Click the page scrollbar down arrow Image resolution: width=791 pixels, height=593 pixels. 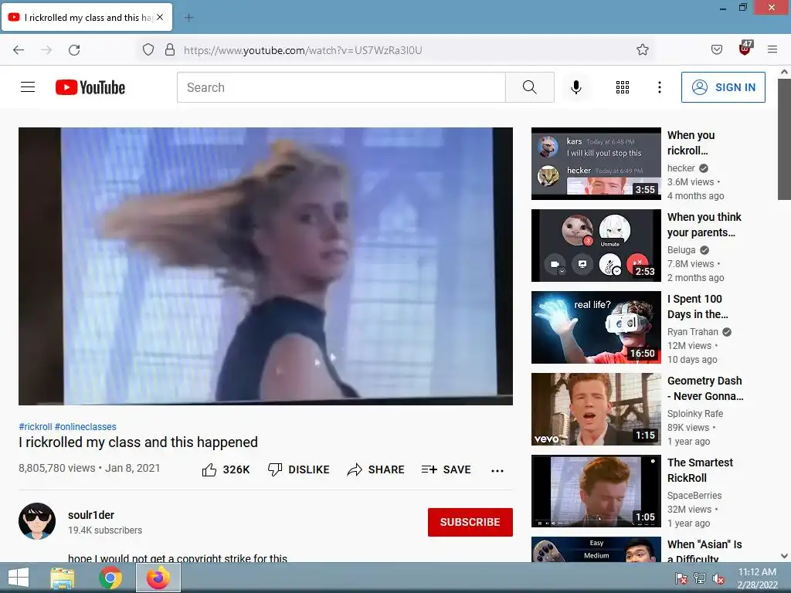785,556
